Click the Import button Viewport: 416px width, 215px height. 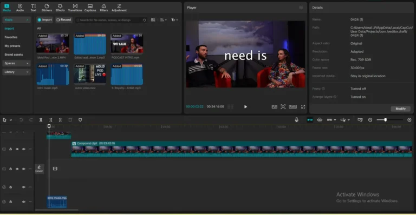(x=44, y=20)
